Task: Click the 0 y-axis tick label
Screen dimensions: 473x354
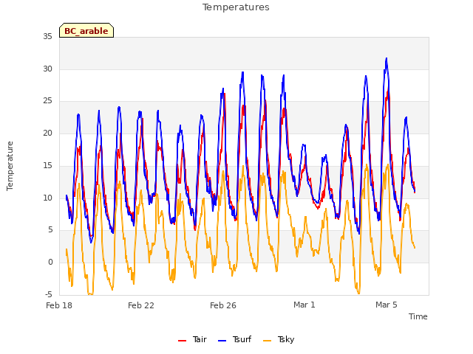Action: coord(50,263)
